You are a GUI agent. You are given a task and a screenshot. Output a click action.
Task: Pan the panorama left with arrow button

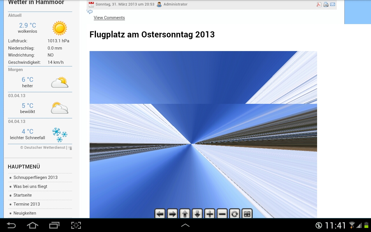click(160, 214)
